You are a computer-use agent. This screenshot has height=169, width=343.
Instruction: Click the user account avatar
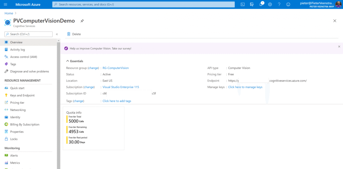[x=338, y=4]
